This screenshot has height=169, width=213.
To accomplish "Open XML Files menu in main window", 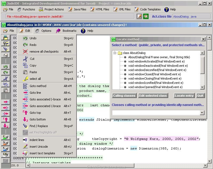I will (122, 9).
